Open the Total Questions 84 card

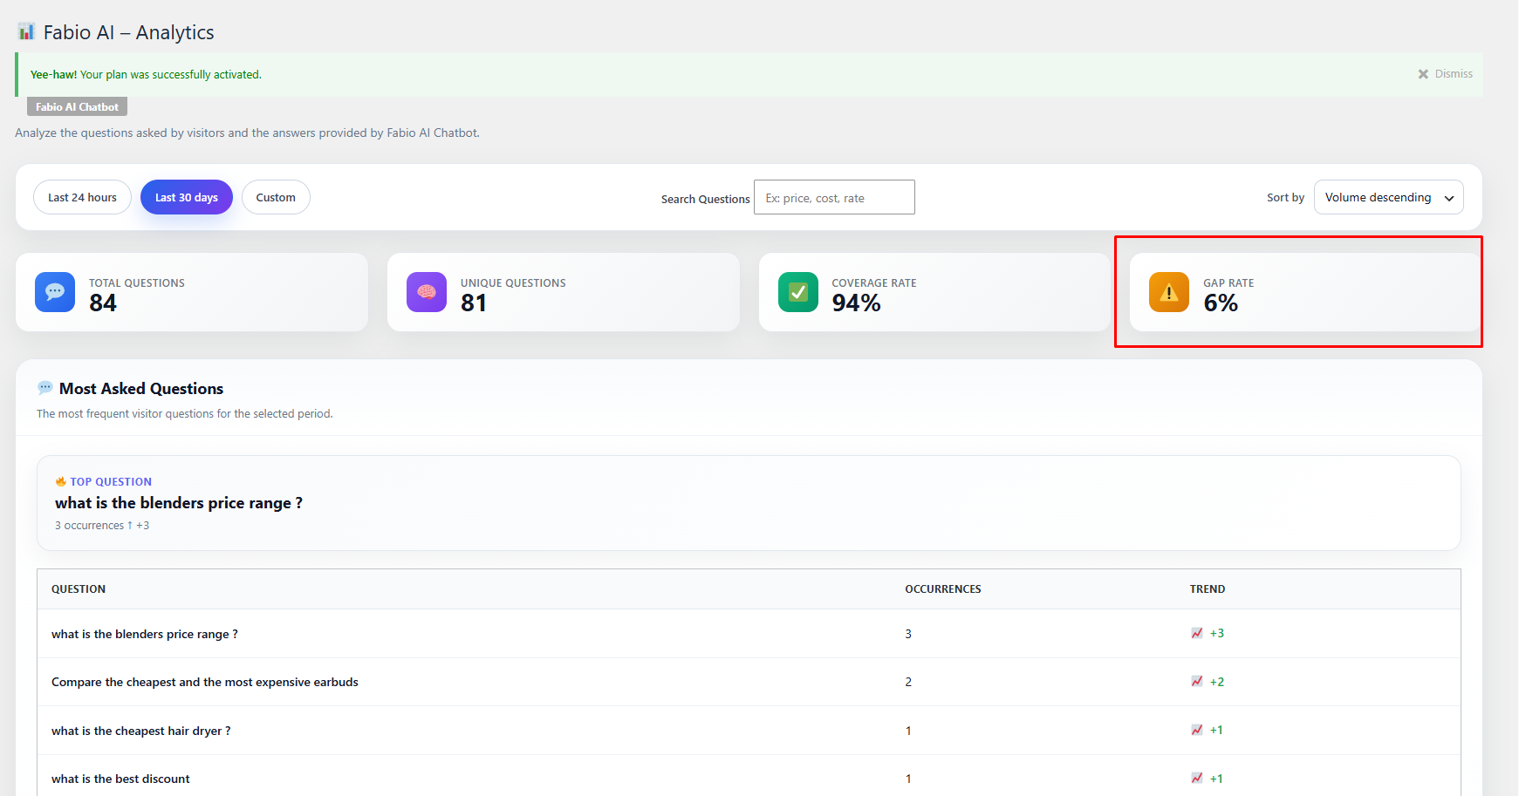192,292
